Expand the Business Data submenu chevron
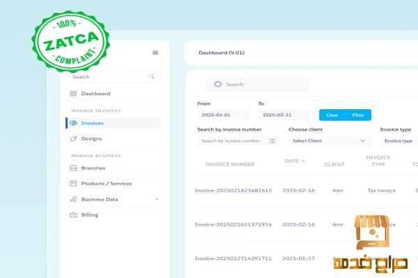Image resolution: width=418 pixels, height=278 pixels. point(157,199)
